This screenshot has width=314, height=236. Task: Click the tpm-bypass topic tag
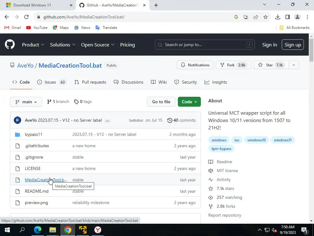tap(221, 149)
